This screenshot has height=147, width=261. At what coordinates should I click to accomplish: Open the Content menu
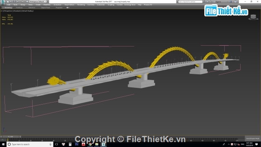coord(119,5)
